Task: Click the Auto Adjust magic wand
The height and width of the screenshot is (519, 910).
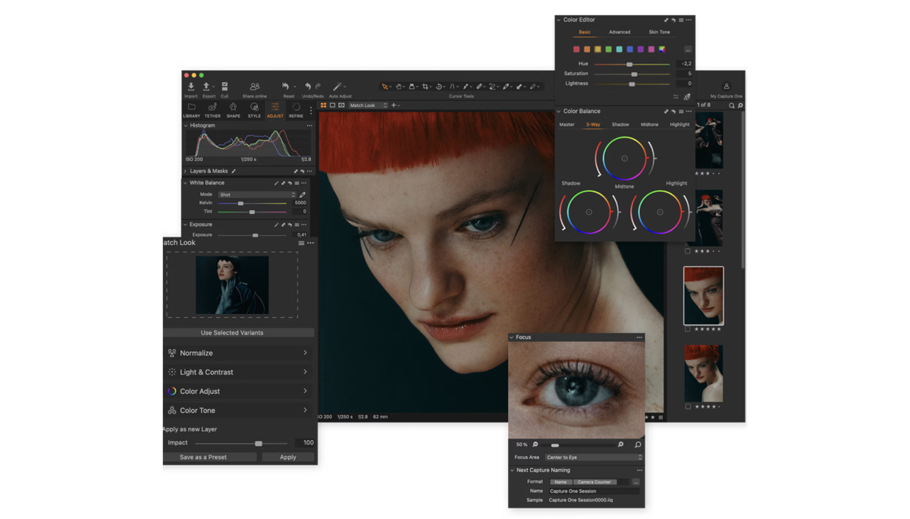Action: pyautogui.click(x=338, y=87)
